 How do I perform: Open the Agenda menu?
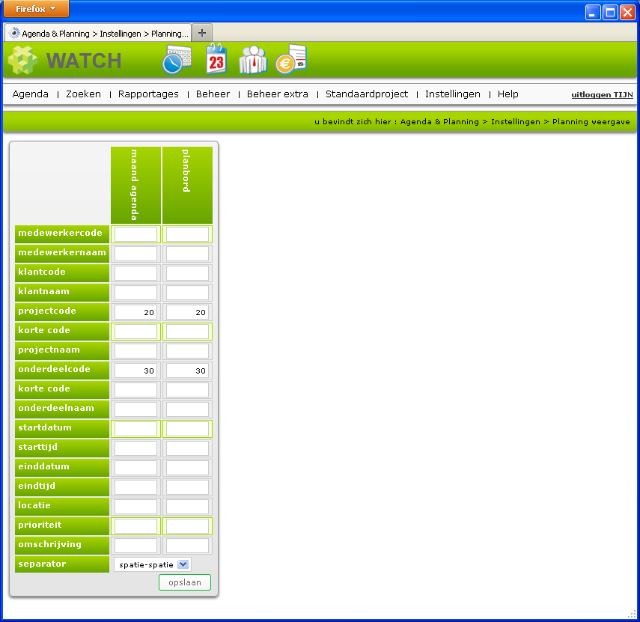(30, 94)
